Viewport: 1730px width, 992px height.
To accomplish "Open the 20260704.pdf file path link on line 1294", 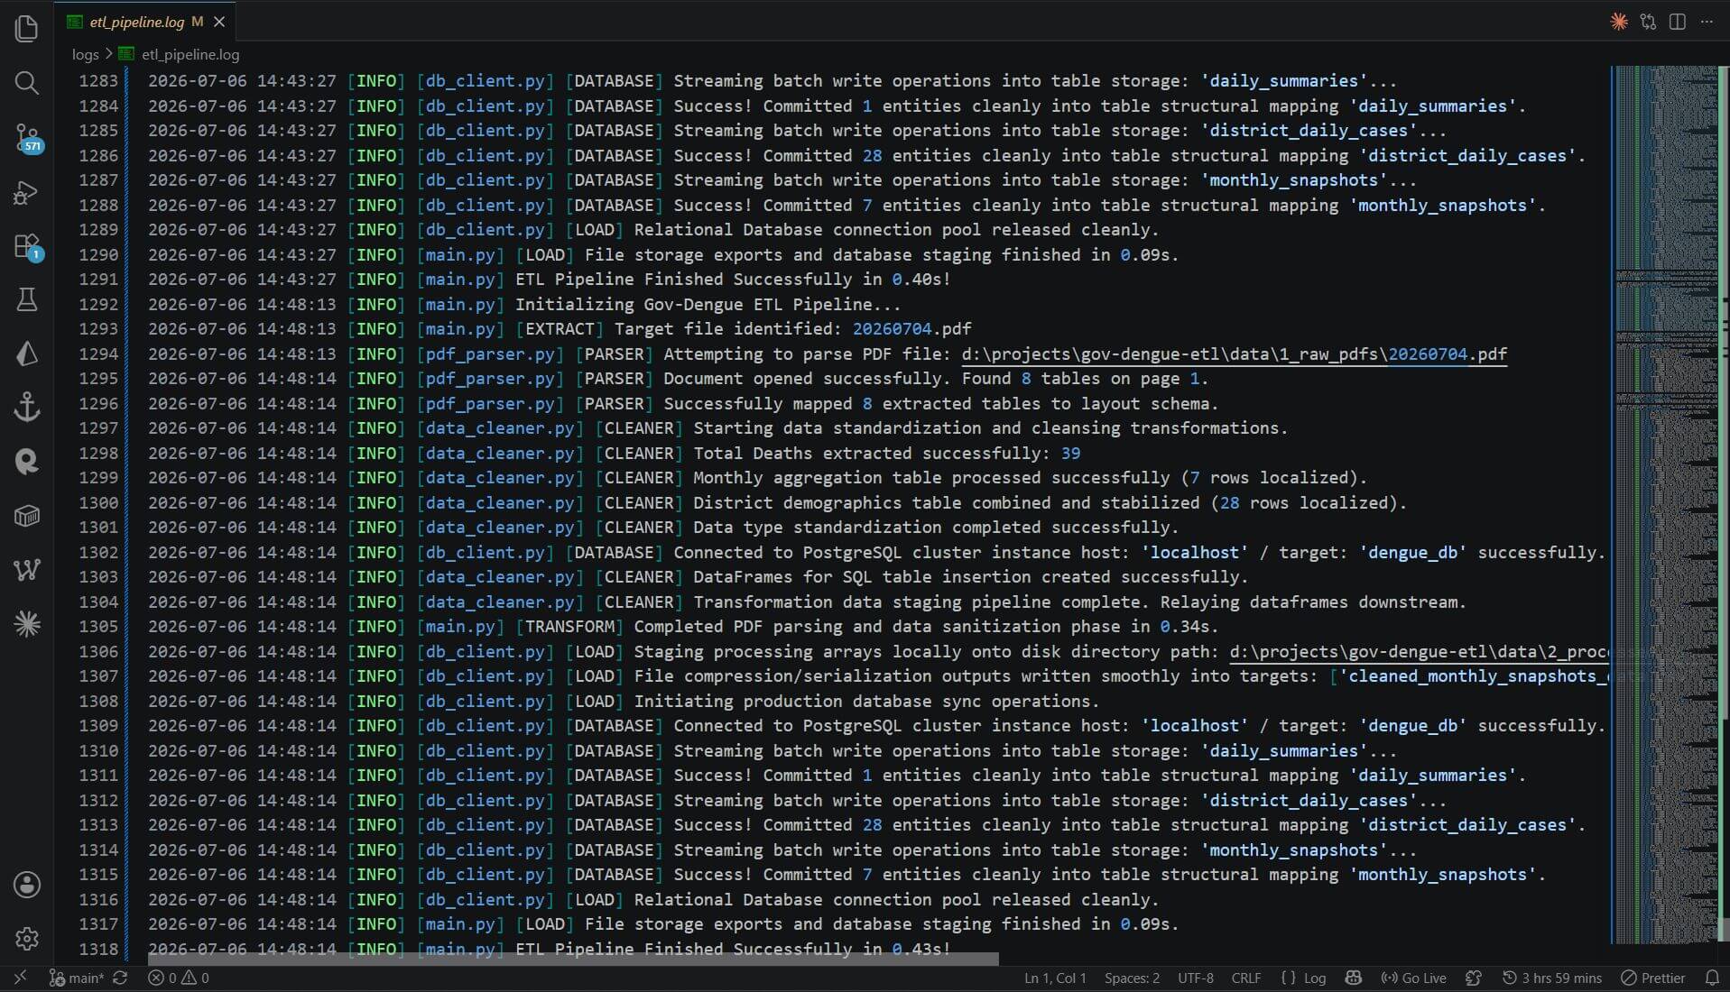I will [1234, 354].
